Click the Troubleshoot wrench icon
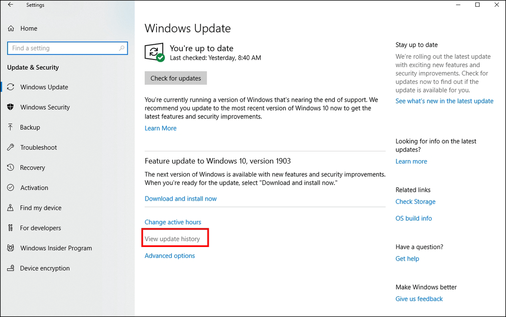 click(x=11, y=148)
